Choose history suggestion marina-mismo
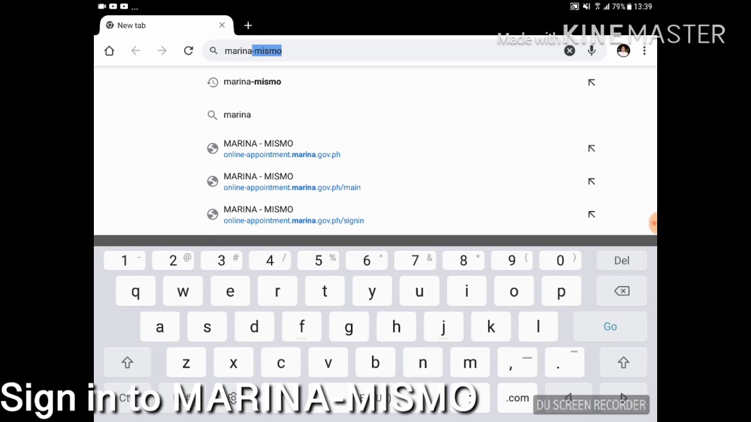 click(375, 82)
